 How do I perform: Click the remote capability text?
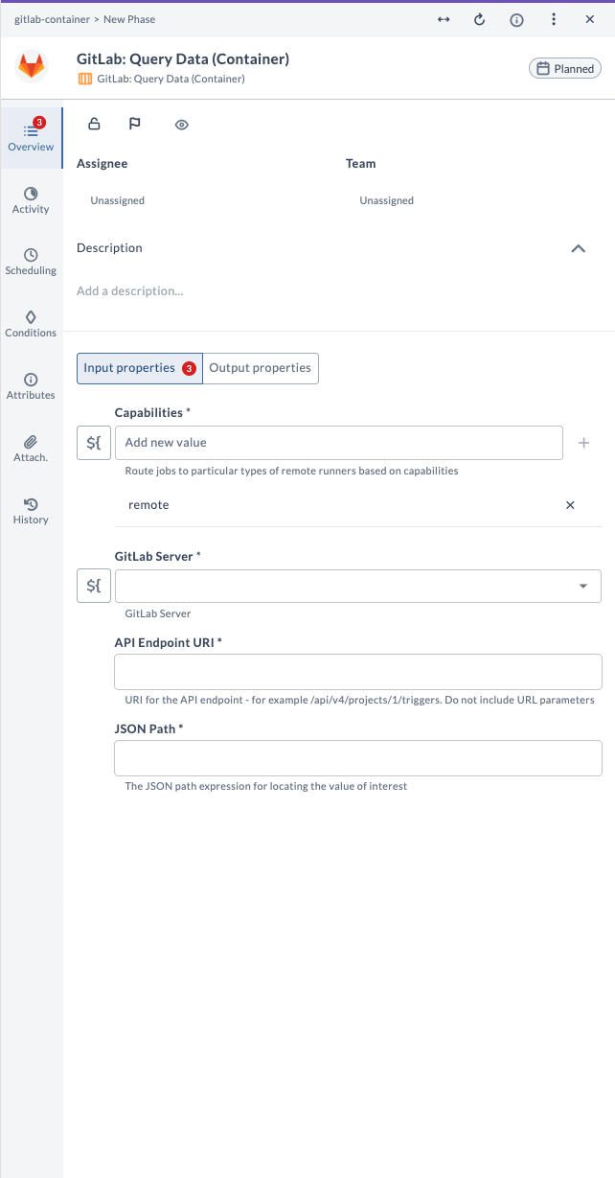pos(148,505)
